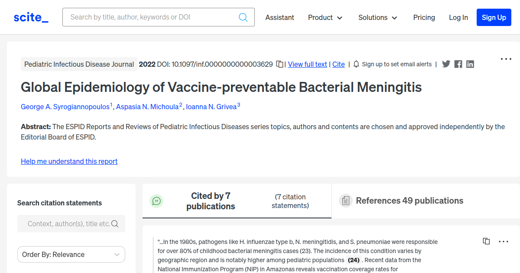
Task: Click the search magnifier icon in header
Action: (x=243, y=17)
